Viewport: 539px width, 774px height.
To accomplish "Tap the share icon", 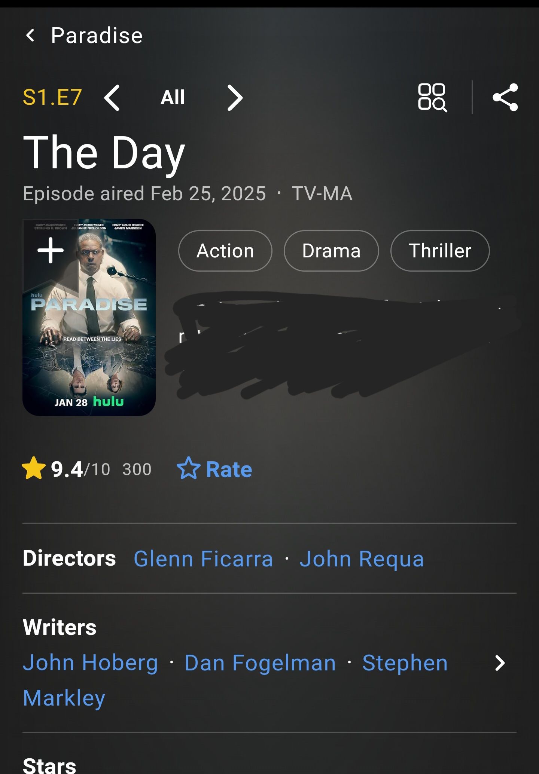I will pyautogui.click(x=505, y=98).
